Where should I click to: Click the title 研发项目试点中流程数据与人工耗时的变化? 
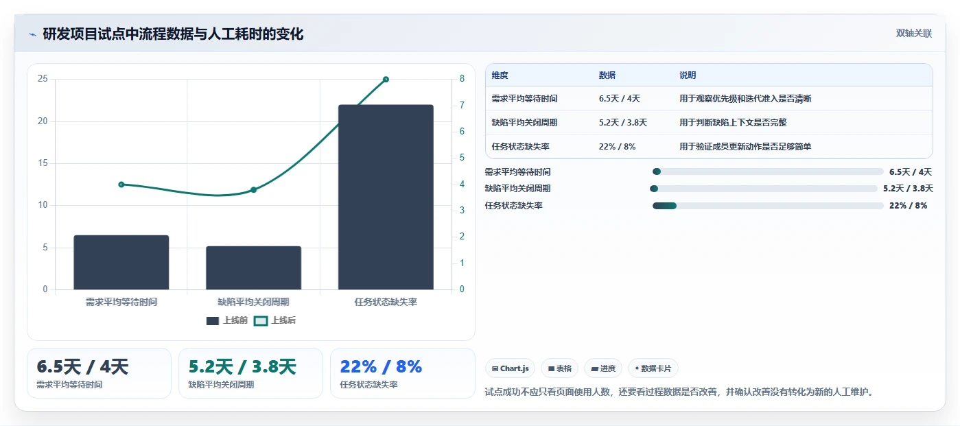pos(173,34)
